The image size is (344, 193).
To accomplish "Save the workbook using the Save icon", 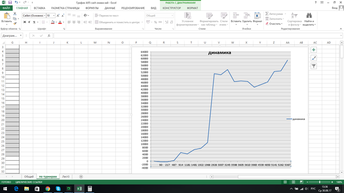I will coord(10,2).
